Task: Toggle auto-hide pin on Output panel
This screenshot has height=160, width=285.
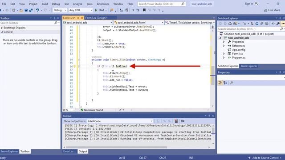Action: [209, 116]
